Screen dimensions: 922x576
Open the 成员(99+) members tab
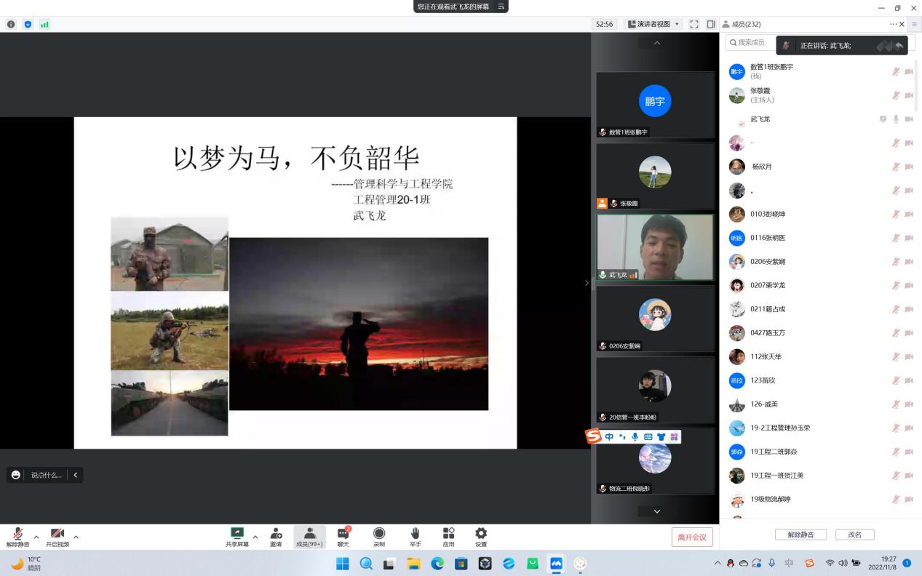[x=309, y=536]
